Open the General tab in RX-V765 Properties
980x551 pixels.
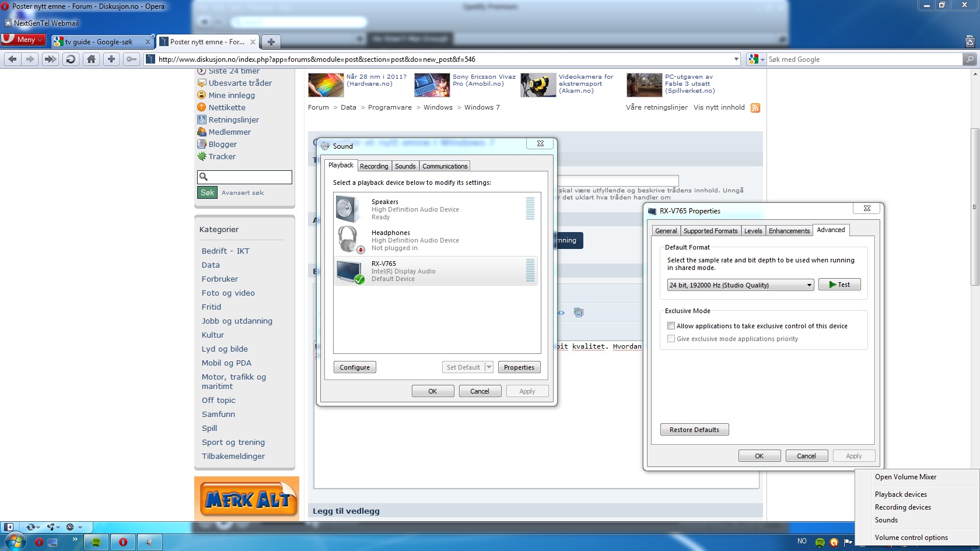(666, 231)
